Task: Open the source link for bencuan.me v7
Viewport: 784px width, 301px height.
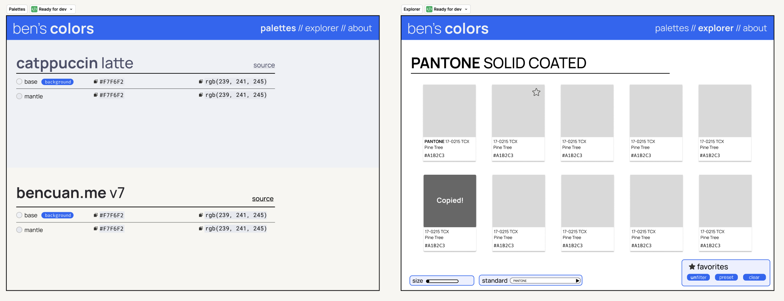Action: point(263,199)
